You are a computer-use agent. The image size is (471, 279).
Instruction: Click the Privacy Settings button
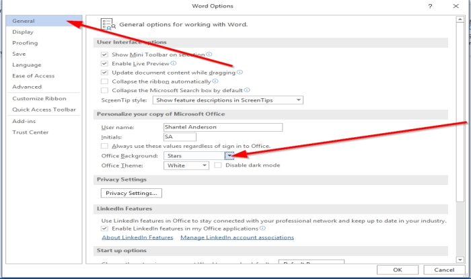click(131, 193)
